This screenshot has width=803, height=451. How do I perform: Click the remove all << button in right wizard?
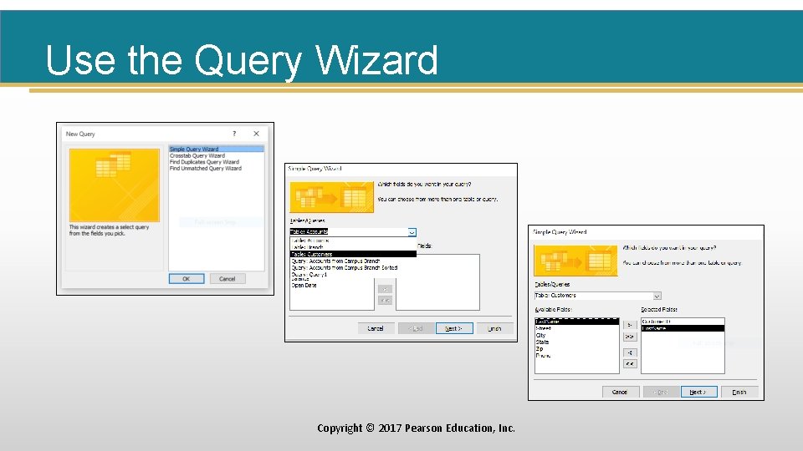pyautogui.click(x=630, y=363)
